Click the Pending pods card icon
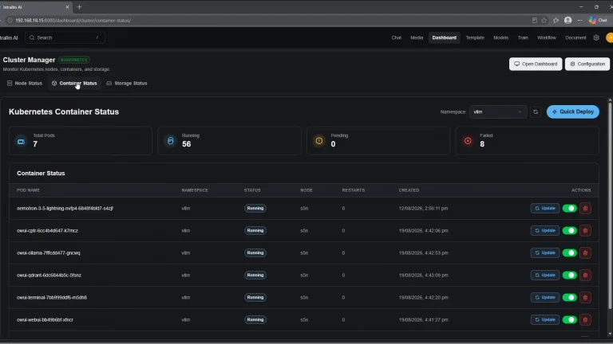 pos(319,141)
